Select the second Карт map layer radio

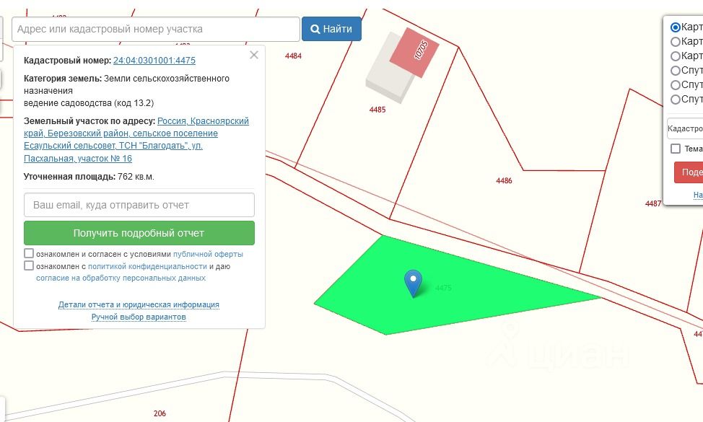(x=675, y=42)
